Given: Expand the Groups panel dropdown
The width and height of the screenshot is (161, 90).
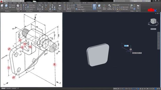Looking at the screenshot, I should tap(133, 11).
